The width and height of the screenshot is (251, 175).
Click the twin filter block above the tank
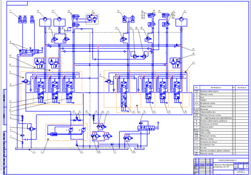pos(101,136)
